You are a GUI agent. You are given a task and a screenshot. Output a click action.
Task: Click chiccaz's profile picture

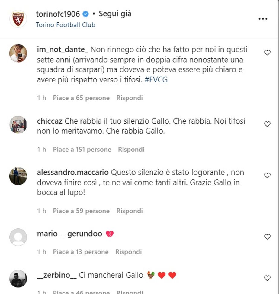click(18, 124)
